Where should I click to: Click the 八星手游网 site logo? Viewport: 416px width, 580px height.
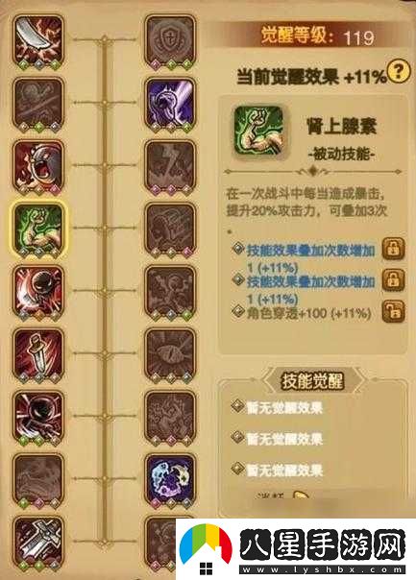(x=295, y=549)
